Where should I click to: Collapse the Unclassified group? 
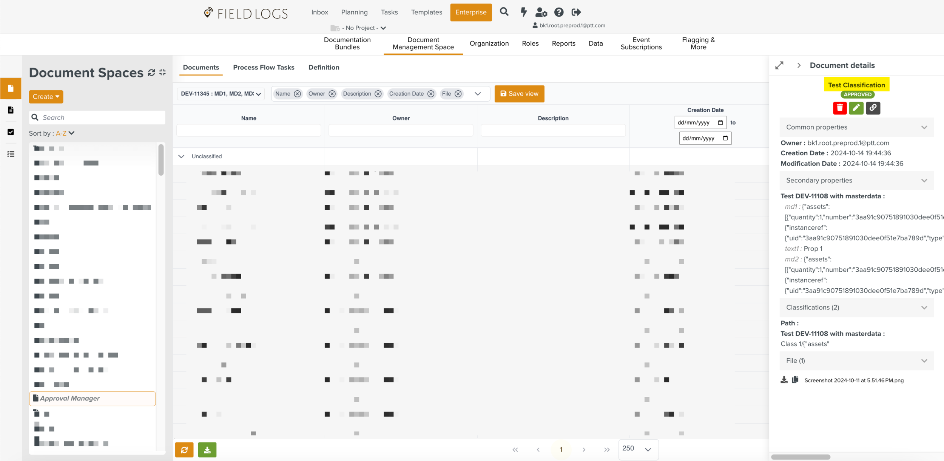click(181, 156)
